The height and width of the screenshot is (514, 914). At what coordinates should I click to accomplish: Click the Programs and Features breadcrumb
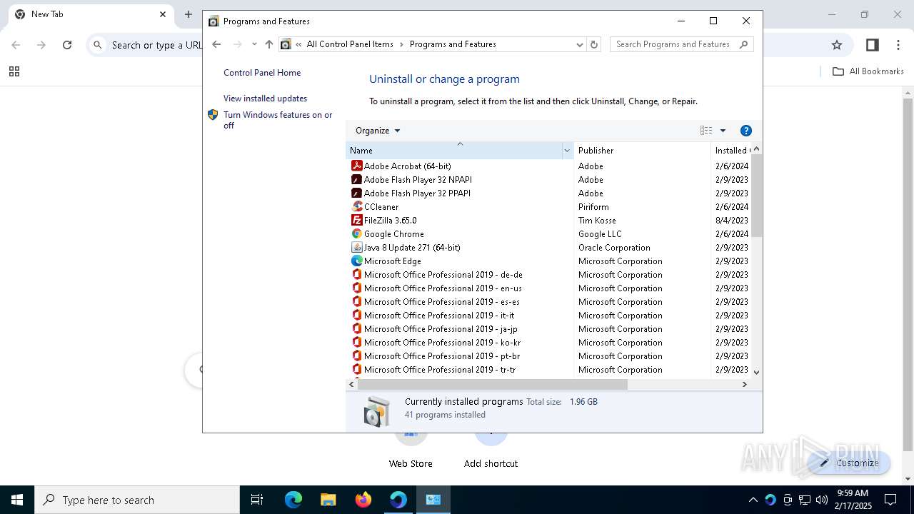[x=453, y=44]
